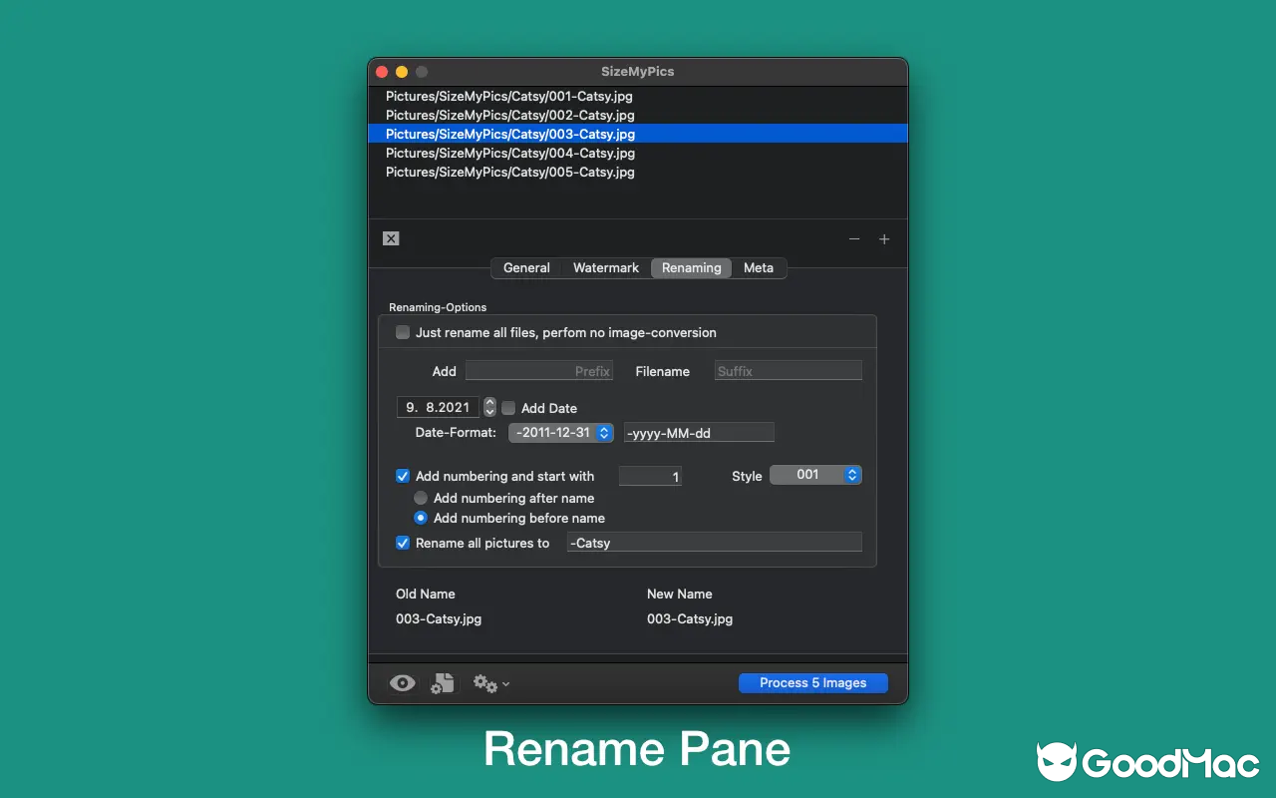Switch to the Watermark tab
Screen dimensions: 1276x798
pos(605,267)
